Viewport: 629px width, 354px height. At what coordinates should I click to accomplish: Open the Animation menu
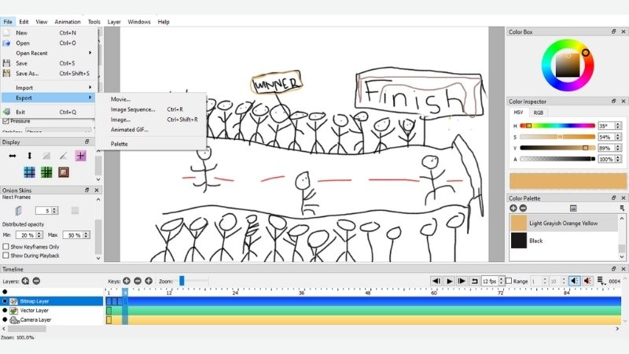point(68,22)
